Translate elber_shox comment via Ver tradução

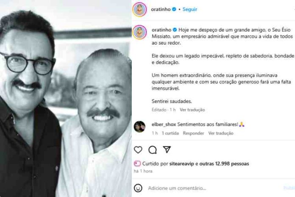[x=221, y=133]
